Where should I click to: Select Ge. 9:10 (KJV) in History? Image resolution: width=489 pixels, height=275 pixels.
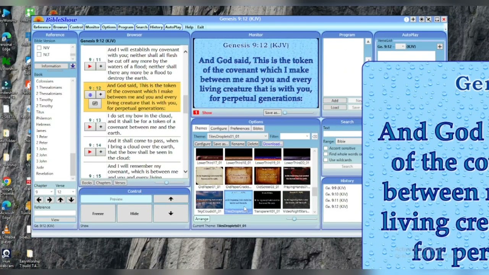click(x=337, y=194)
